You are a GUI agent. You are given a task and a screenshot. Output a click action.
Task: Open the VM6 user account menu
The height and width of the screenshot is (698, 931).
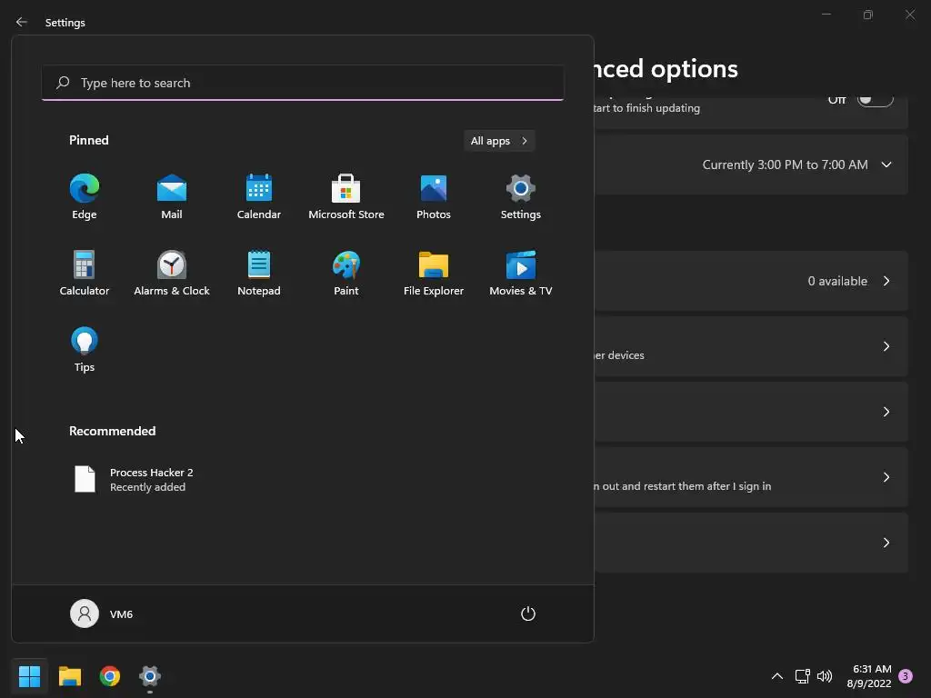click(x=102, y=613)
